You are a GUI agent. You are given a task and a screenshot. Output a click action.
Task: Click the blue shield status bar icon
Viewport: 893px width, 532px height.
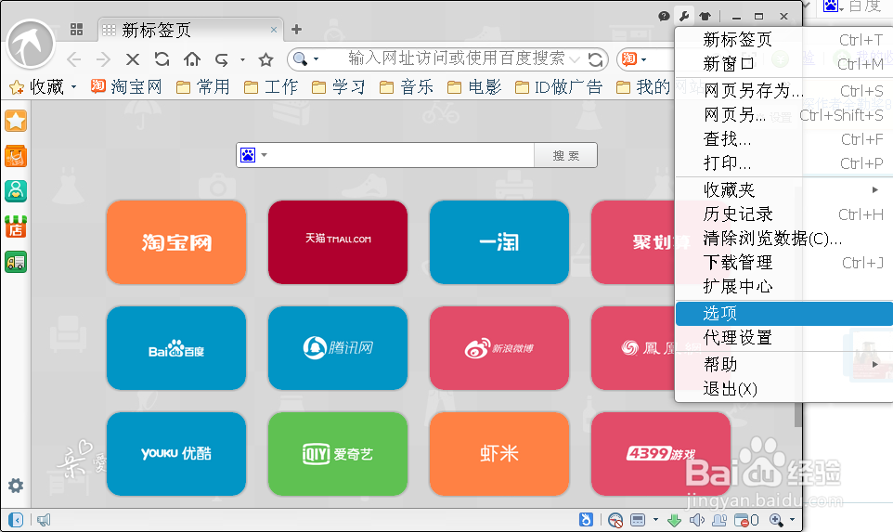[x=586, y=520]
